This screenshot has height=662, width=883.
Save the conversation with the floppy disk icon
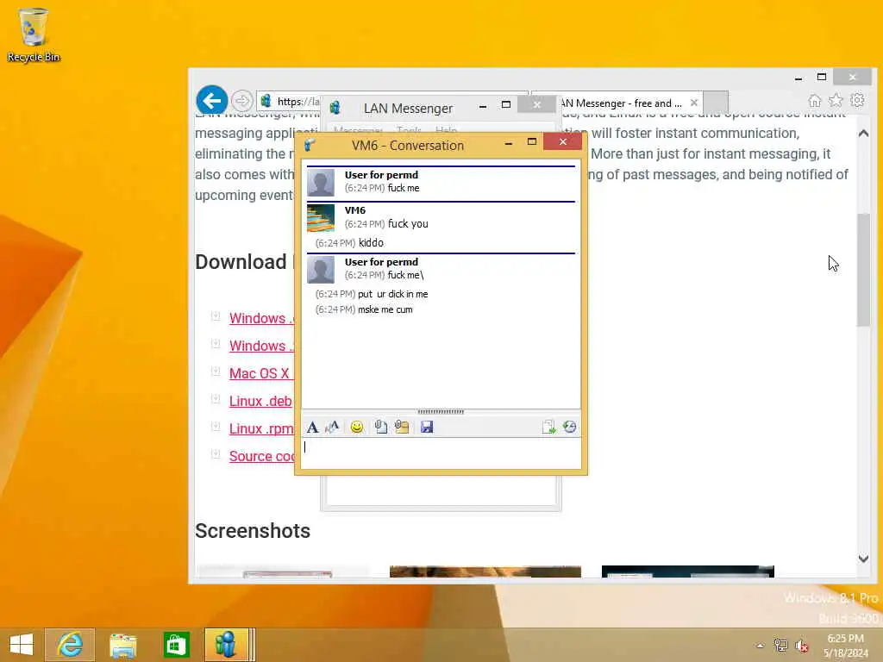click(x=427, y=428)
